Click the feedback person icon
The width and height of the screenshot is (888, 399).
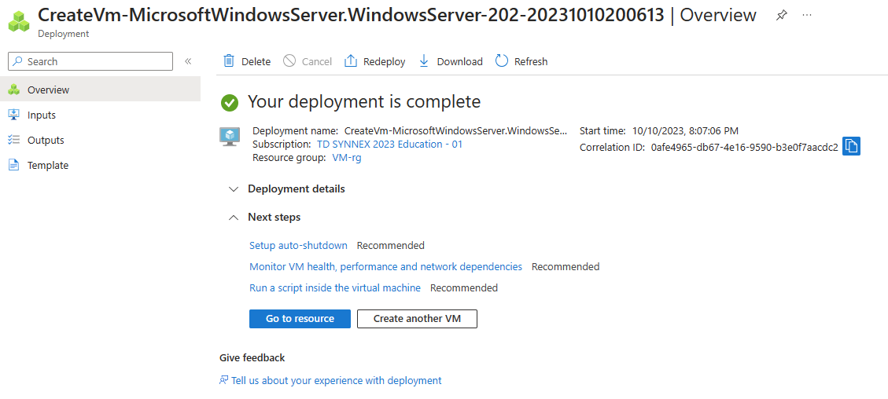(x=223, y=380)
